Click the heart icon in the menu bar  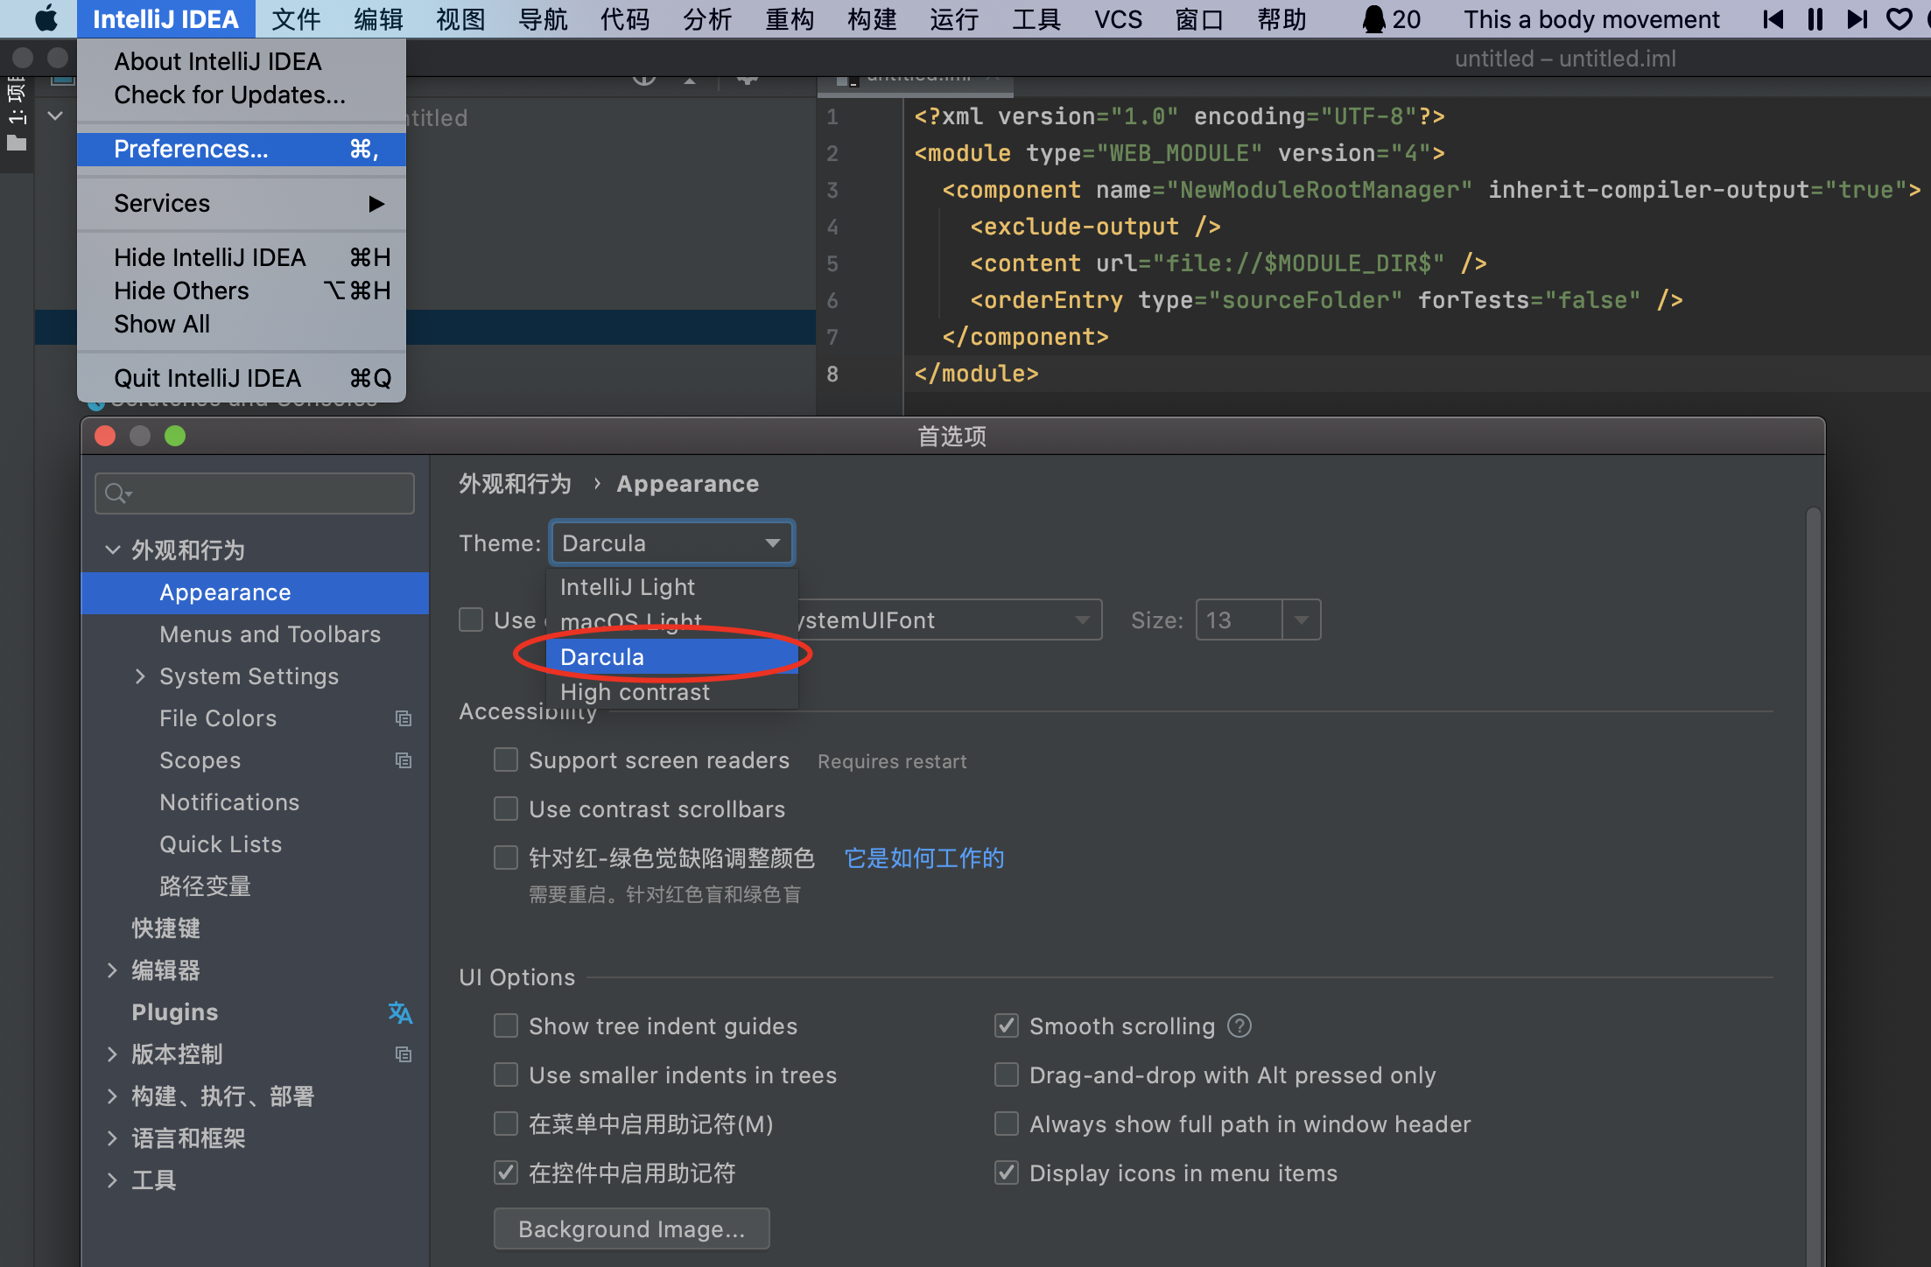coord(1898,18)
